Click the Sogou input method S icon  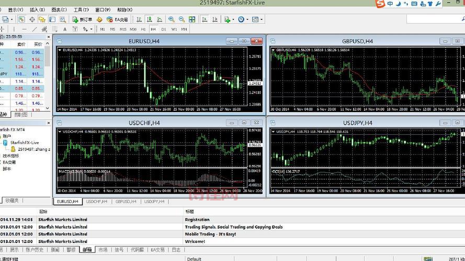click(x=380, y=4)
